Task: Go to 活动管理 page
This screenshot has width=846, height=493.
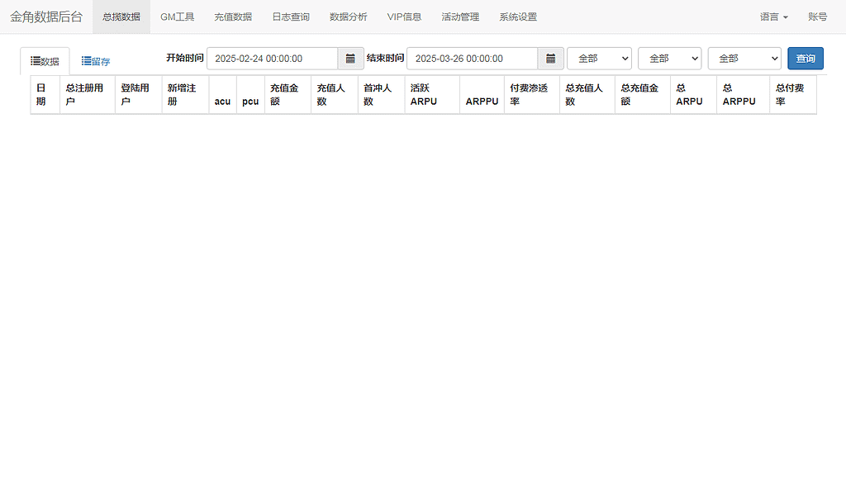Action: pyautogui.click(x=460, y=17)
